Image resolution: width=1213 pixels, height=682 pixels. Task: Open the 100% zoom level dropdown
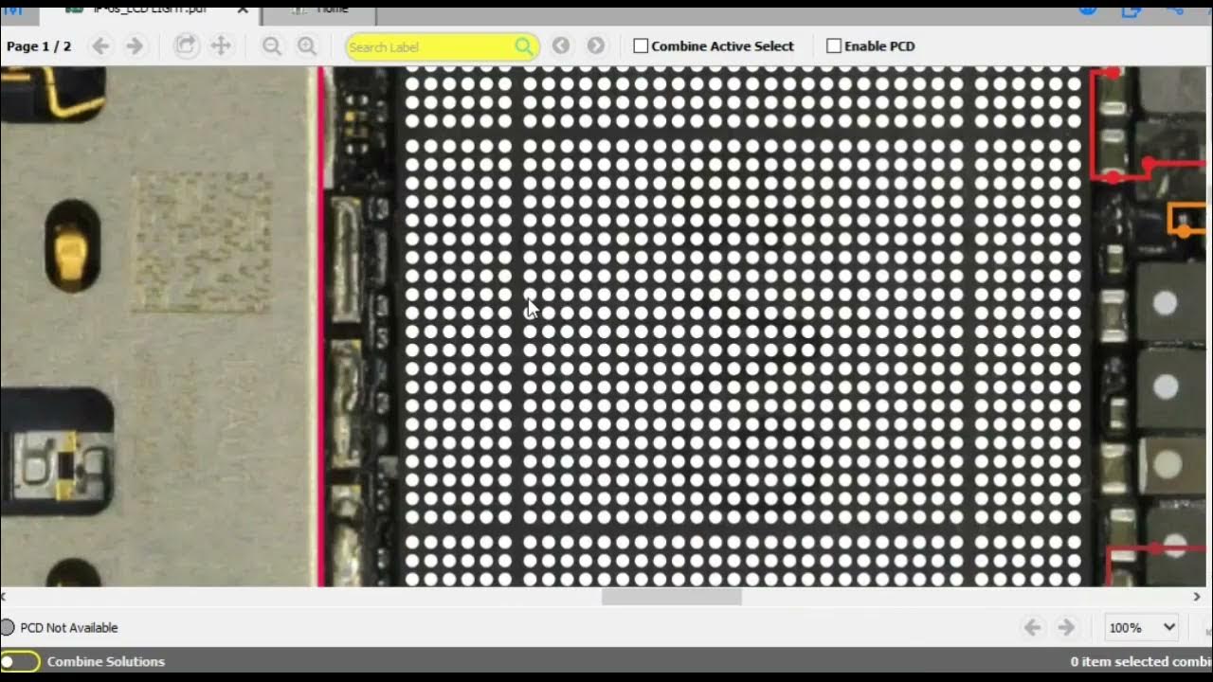pos(1143,627)
